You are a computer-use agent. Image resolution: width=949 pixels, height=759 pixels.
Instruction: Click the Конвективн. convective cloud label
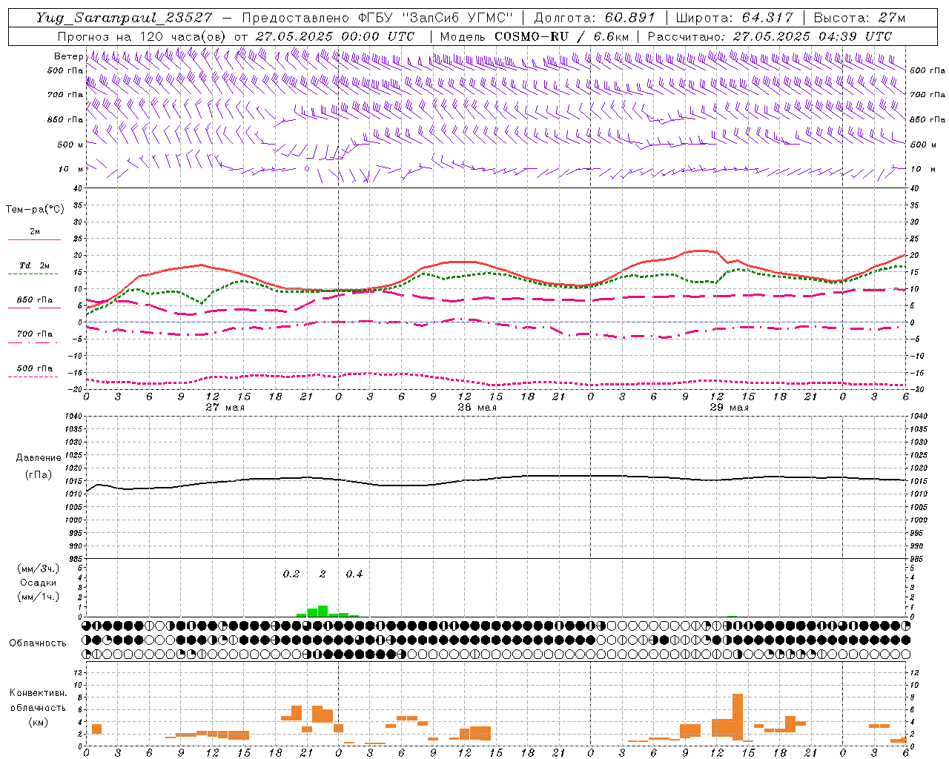pos(38,693)
